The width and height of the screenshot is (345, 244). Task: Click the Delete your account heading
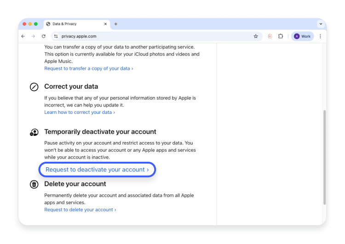[75, 184]
